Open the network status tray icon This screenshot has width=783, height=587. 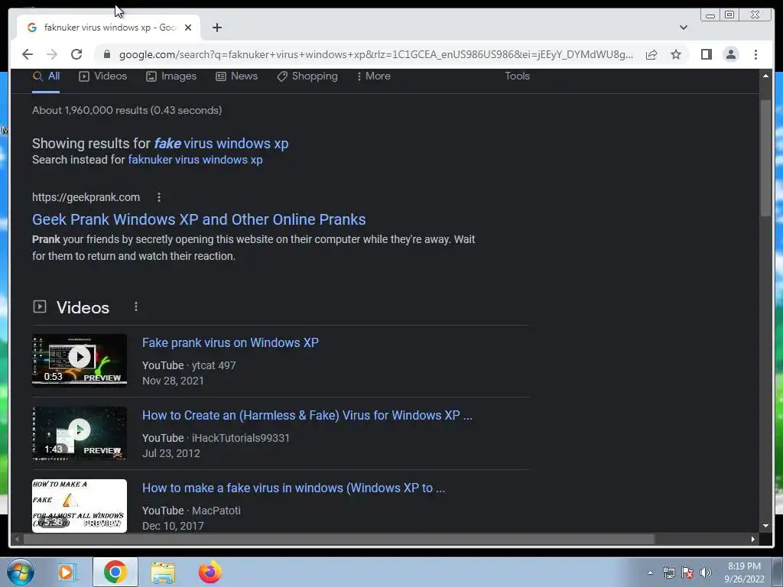point(668,572)
